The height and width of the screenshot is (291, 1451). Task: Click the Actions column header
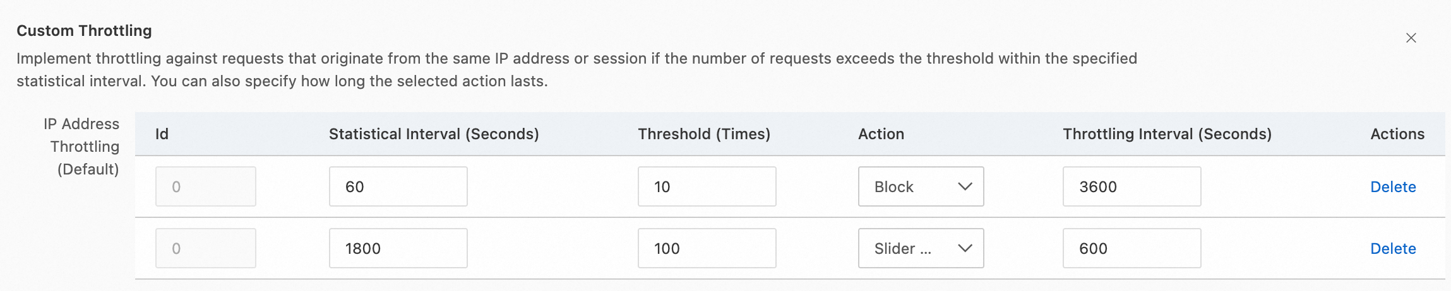click(x=1397, y=134)
